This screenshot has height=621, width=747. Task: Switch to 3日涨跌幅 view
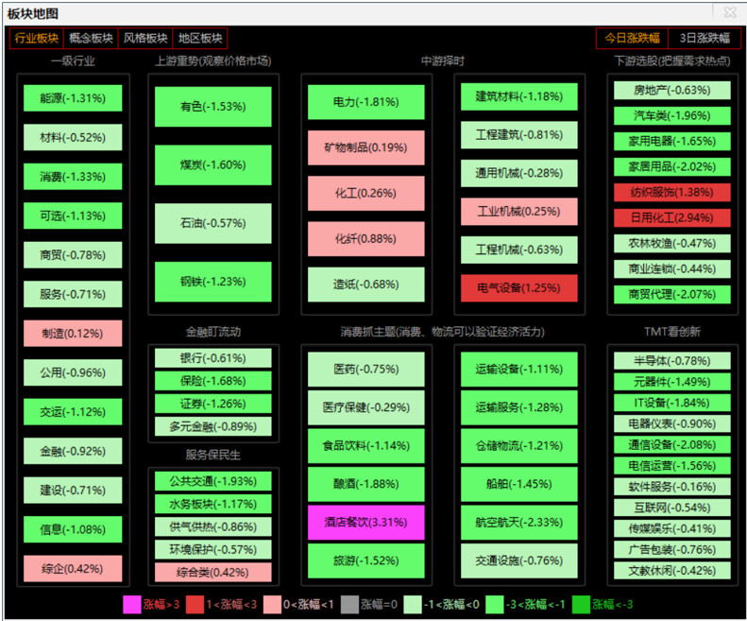pos(705,38)
